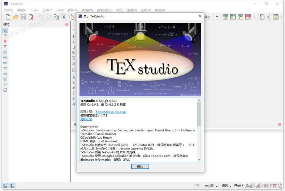Insert superscript with the x² icon
Viewport: 285px width, 191px height.
click(x=74, y=88)
